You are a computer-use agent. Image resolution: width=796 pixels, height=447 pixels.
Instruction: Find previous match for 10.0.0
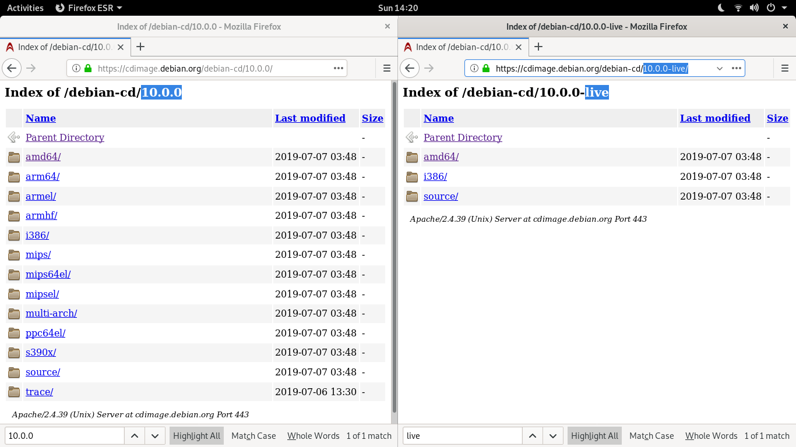click(134, 436)
